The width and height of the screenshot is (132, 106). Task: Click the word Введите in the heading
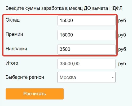click(15, 8)
